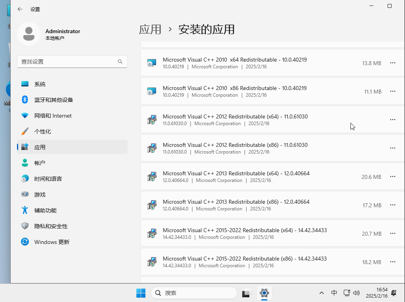Image resolution: width=405 pixels, height=302 pixels.
Task: Click the Visual C++ 2012 (x64) installer icon
Action: click(x=152, y=120)
